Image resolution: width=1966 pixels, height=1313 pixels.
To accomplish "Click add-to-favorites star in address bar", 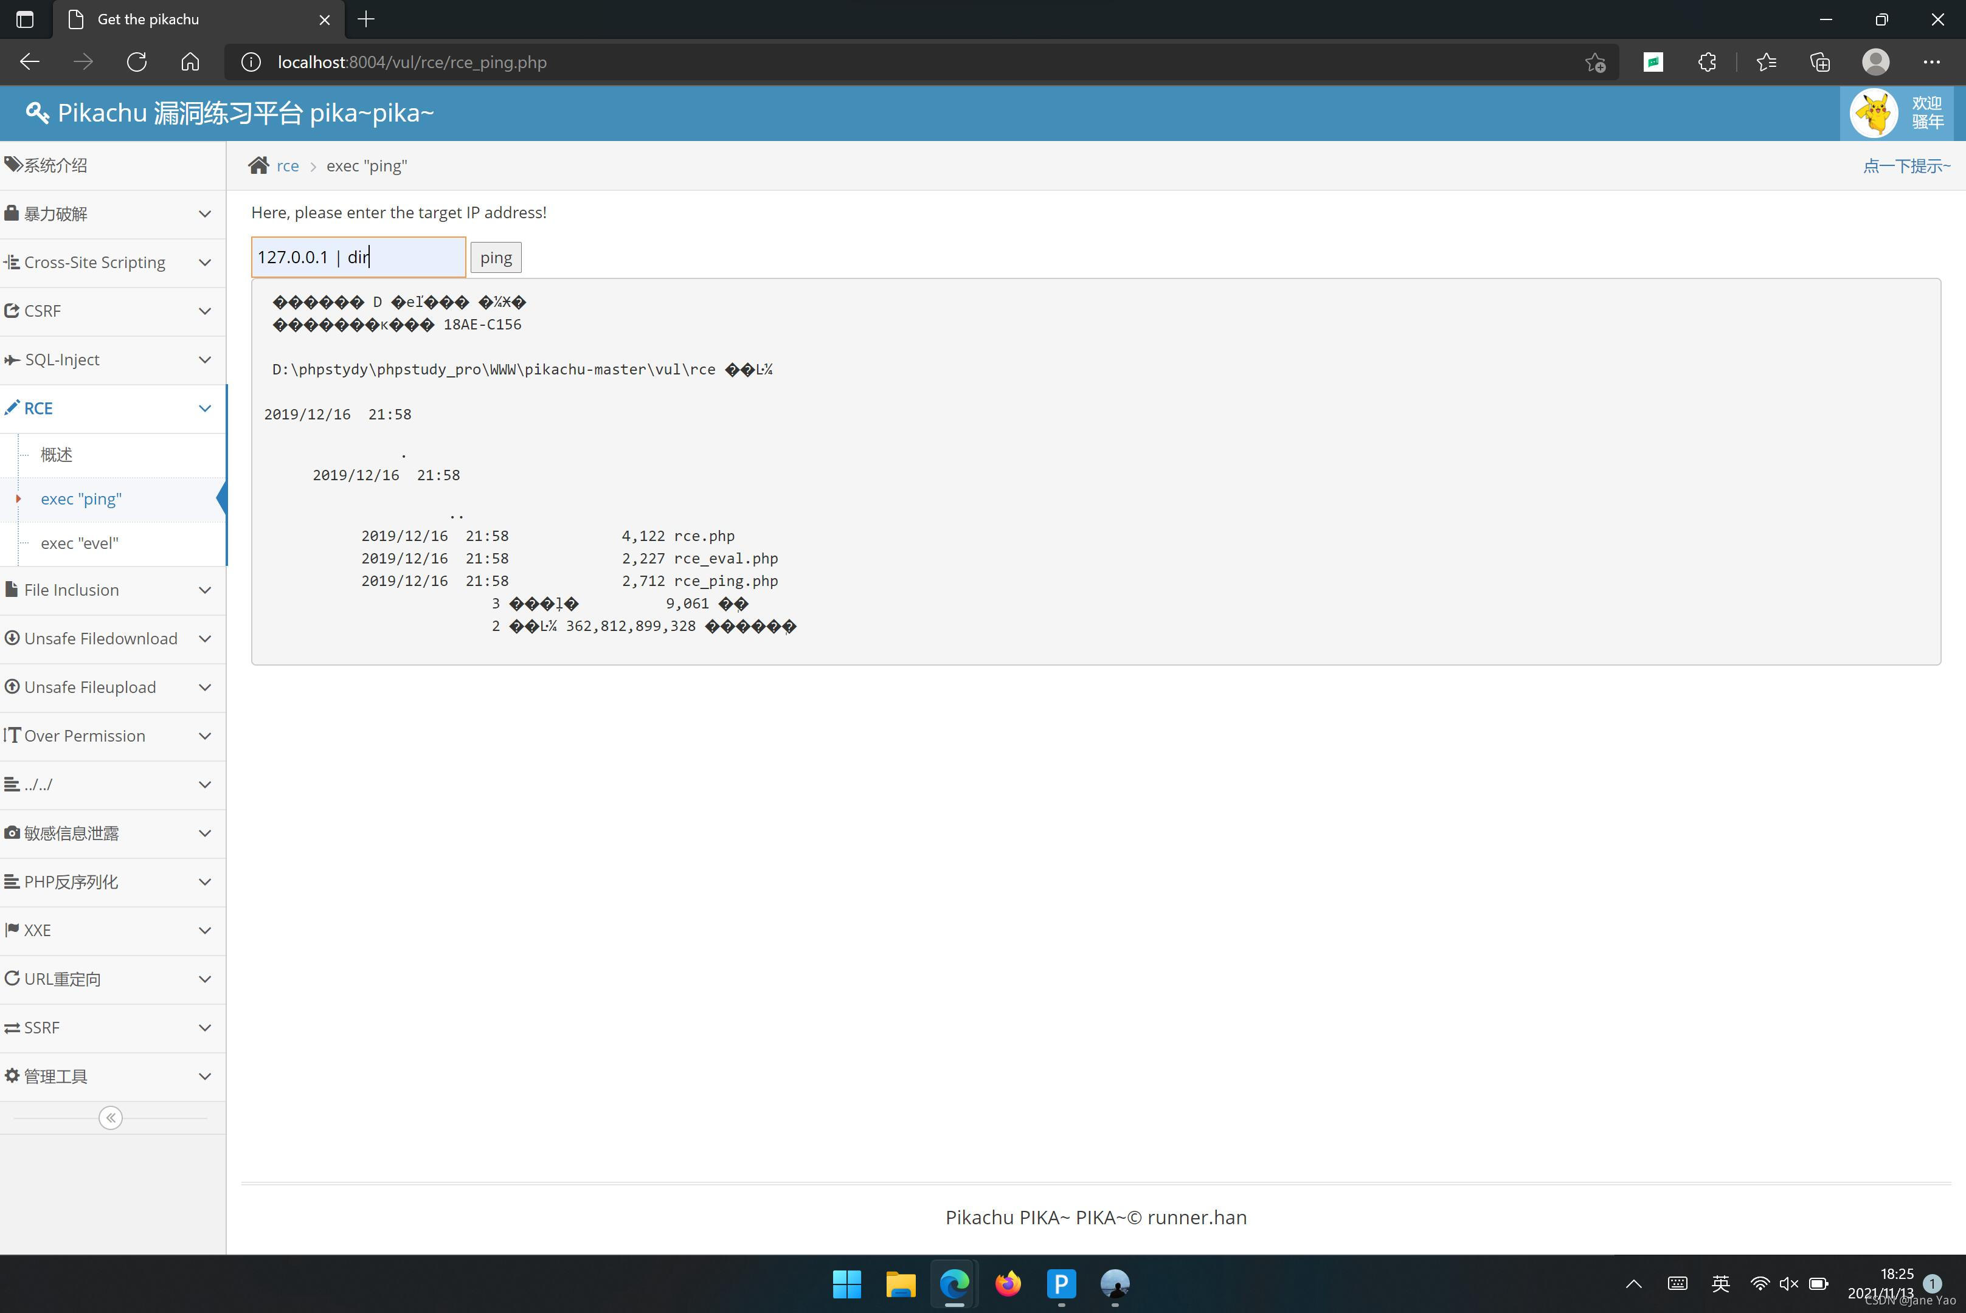I will pos(1595,62).
